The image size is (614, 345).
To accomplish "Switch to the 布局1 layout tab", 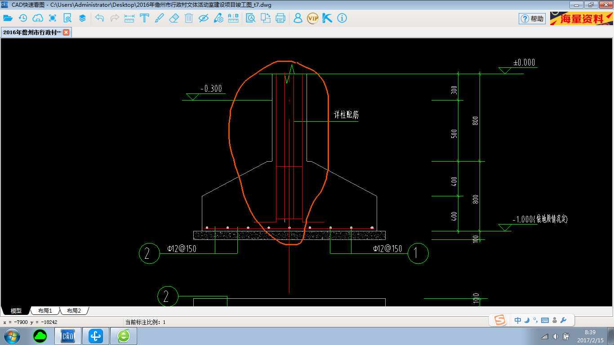I will 45,310.
